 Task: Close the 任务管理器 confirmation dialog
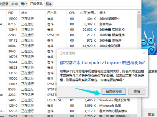pyautogui.click(x=144, y=53)
